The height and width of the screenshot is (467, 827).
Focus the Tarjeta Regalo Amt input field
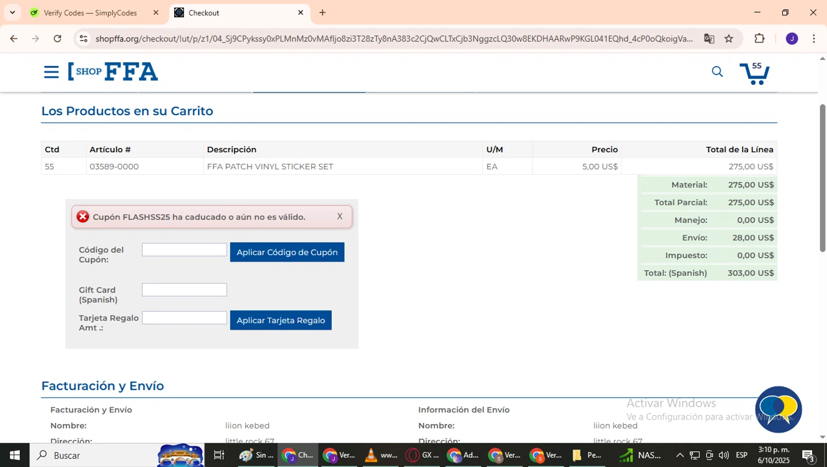click(184, 318)
